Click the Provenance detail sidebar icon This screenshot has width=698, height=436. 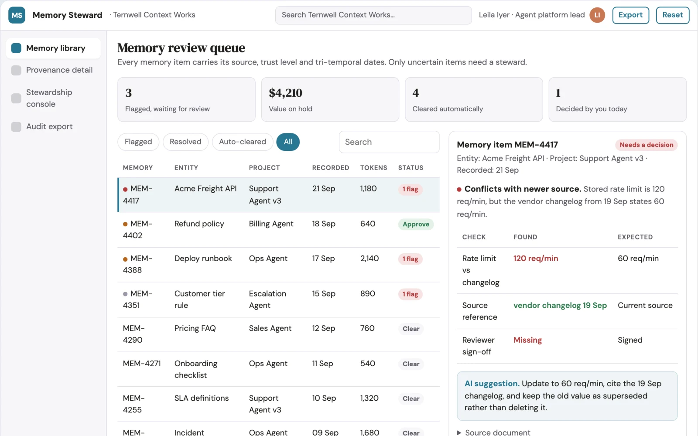click(x=16, y=70)
